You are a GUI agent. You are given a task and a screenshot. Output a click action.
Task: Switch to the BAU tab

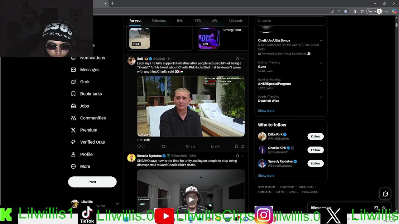pyautogui.click(x=180, y=21)
